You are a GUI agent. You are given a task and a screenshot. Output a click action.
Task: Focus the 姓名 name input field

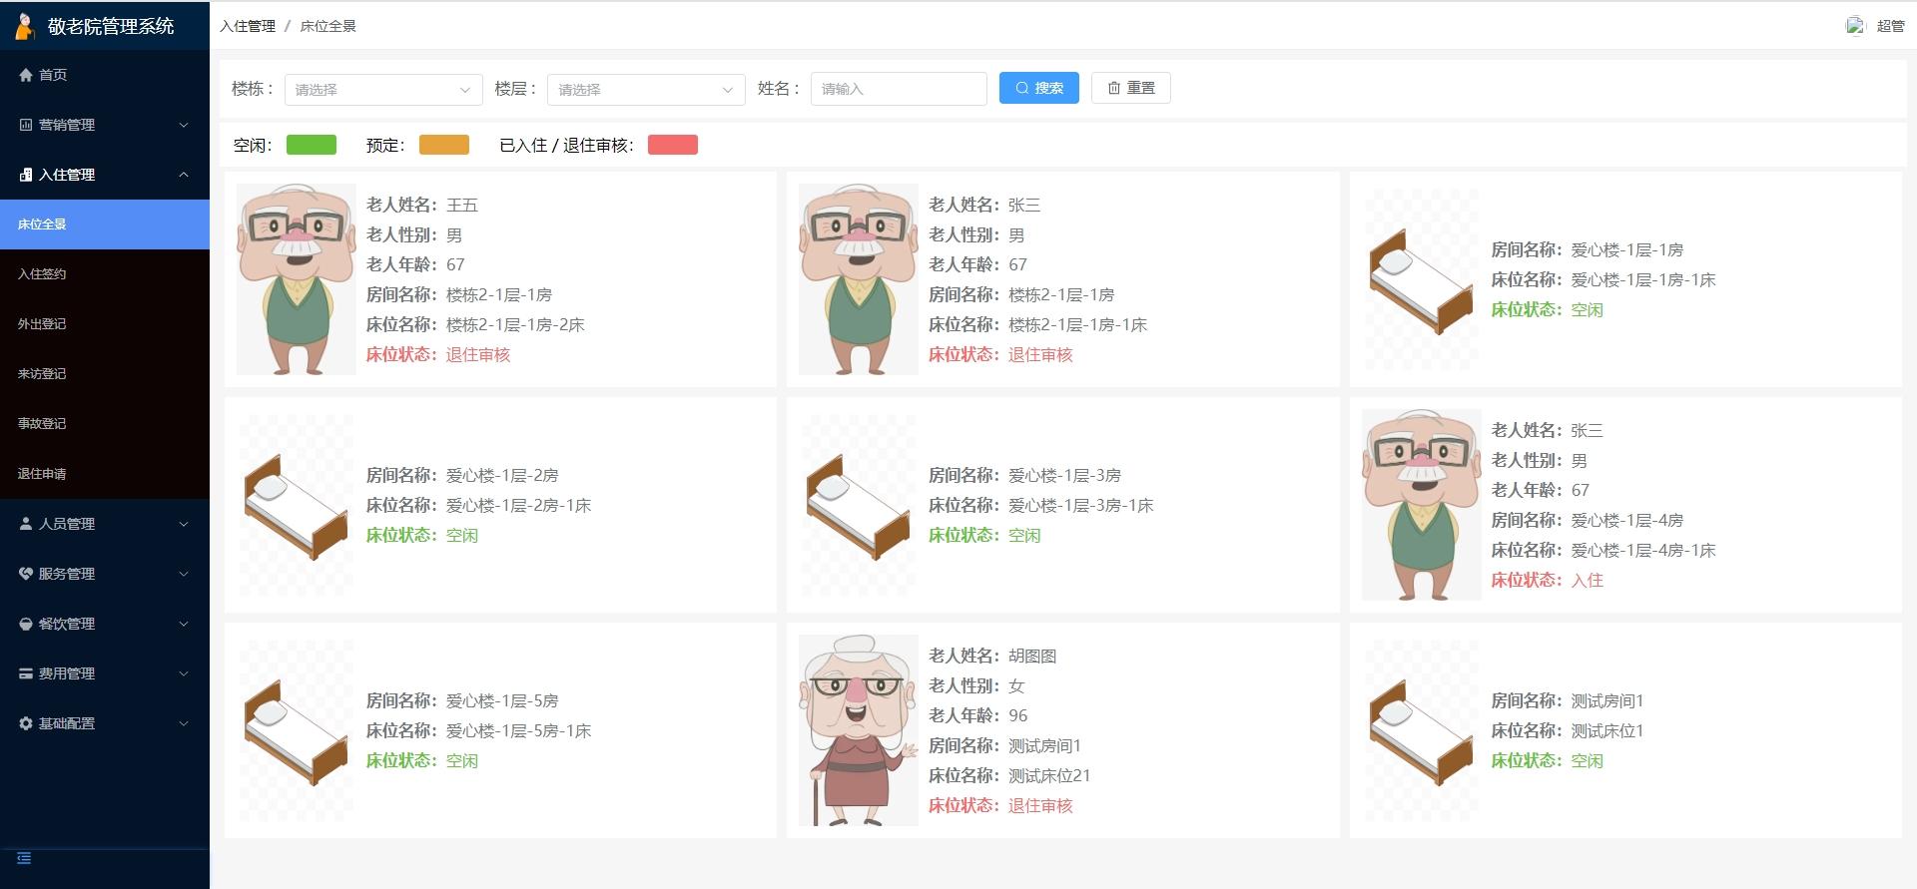pos(898,89)
